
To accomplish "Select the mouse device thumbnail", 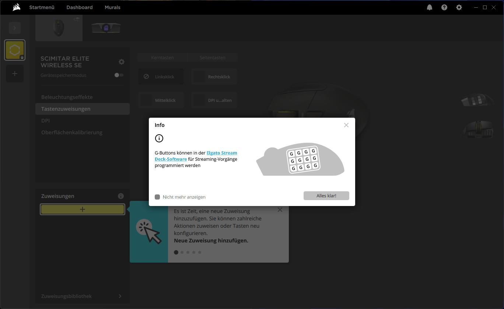I will point(59,28).
